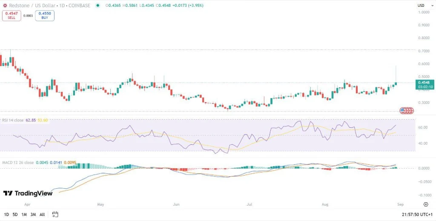Select the 3M time range
Viewport: 436px width, 221px height.
click(33, 214)
